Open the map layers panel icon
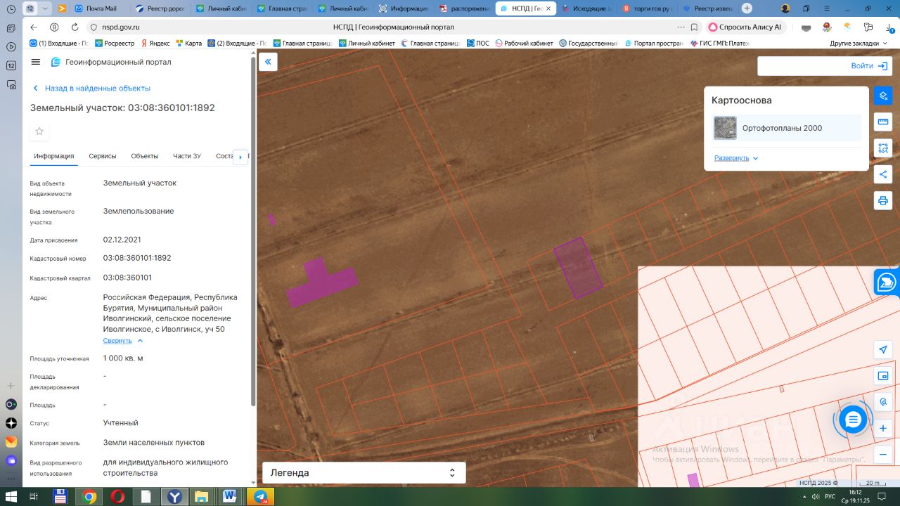 [883, 96]
